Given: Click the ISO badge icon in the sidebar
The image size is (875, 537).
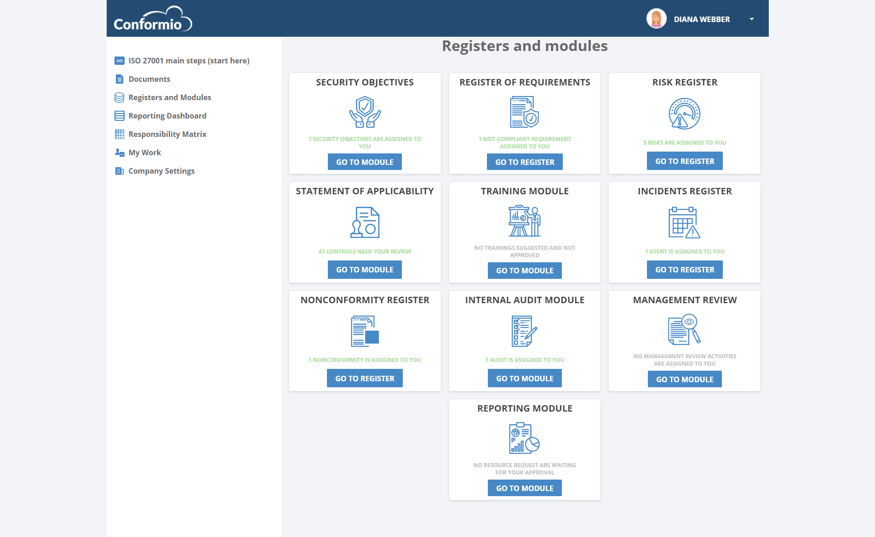Looking at the screenshot, I should click(120, 61).
